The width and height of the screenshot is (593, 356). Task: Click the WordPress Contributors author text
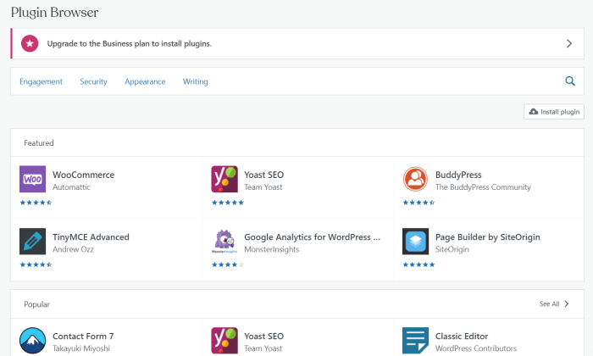click(x=476, y=348)
